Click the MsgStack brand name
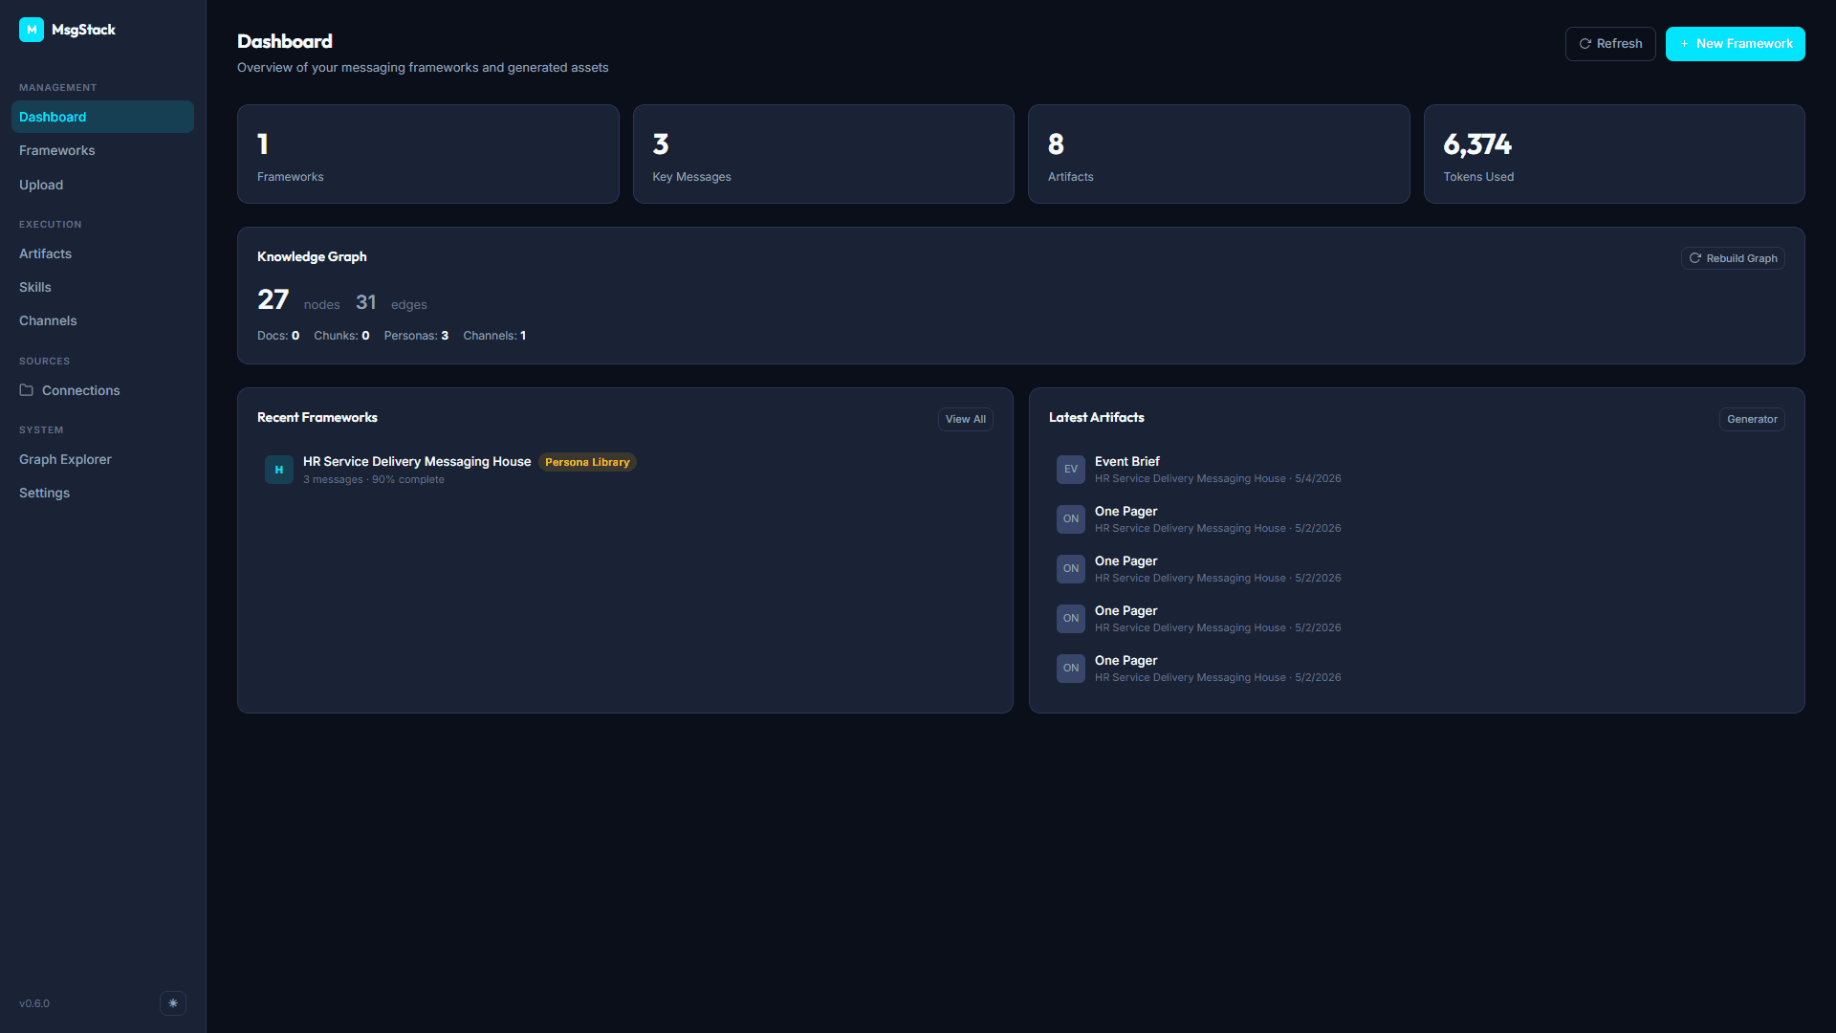The width and height of the screenshot is (1836, 1033). click(83, 30)
